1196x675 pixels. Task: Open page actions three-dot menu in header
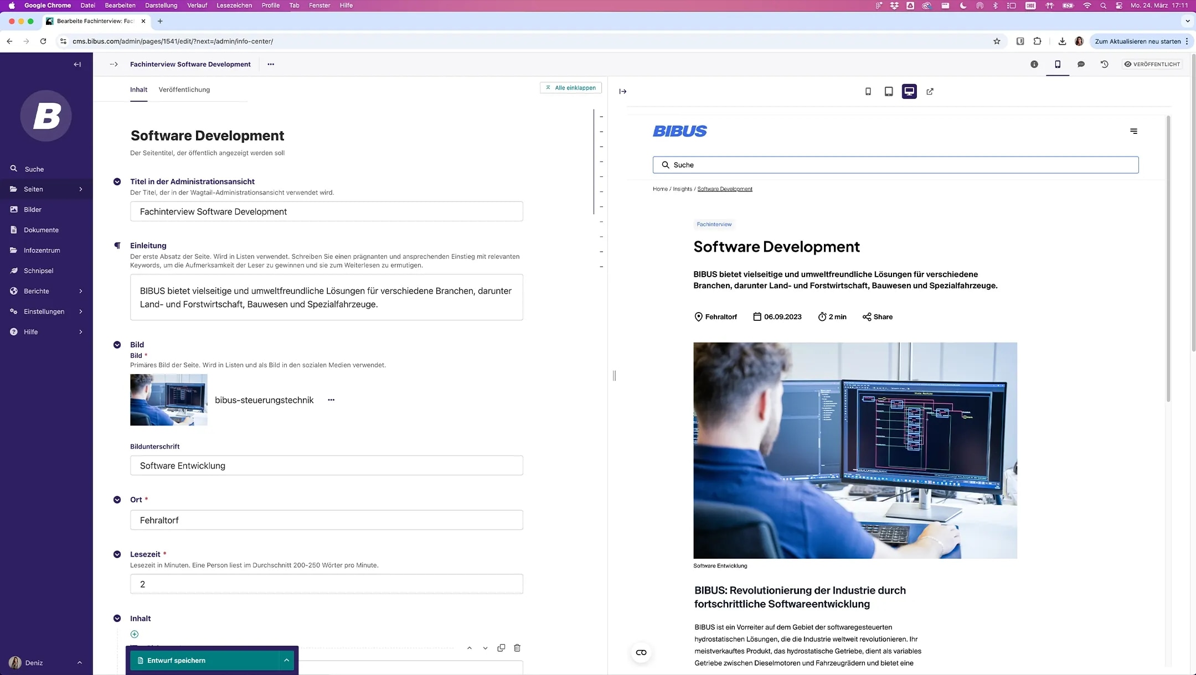(271, 64)
